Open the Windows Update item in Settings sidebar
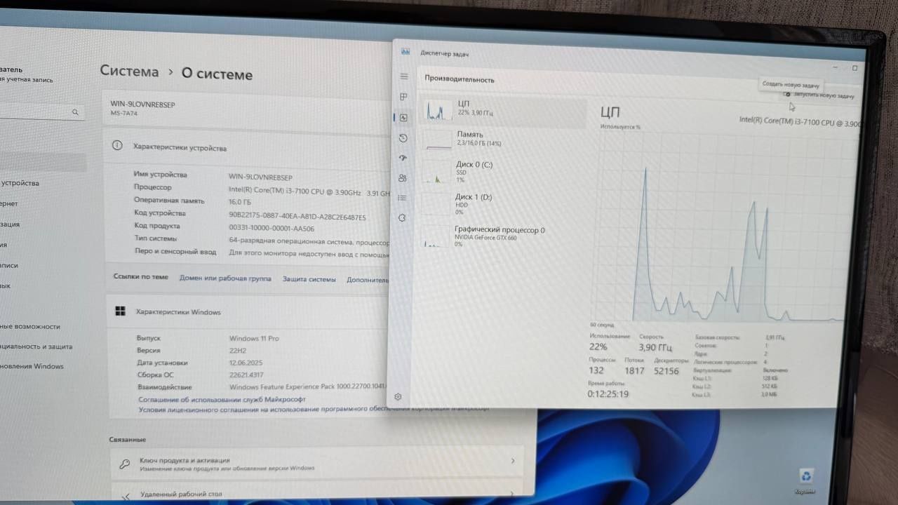Image resolution: width=898 pixels, height=505 pixels. click(x=32, y=366)
